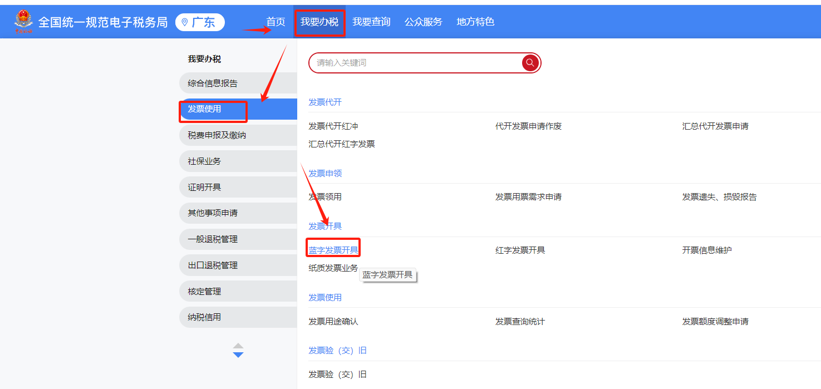Screen dimensions: 821x389
Task: Select 核定管理 in the sidebar
Action: pos(238,292)
